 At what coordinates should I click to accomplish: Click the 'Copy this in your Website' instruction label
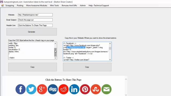click(91, 38)
